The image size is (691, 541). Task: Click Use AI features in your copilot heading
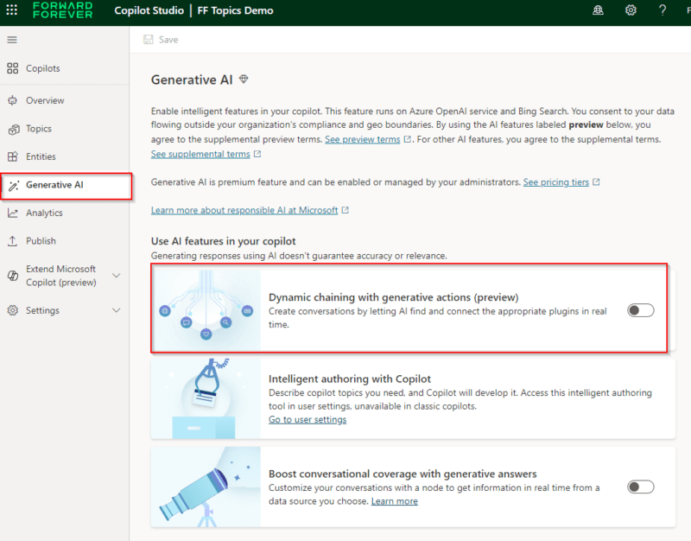(224, 241)
